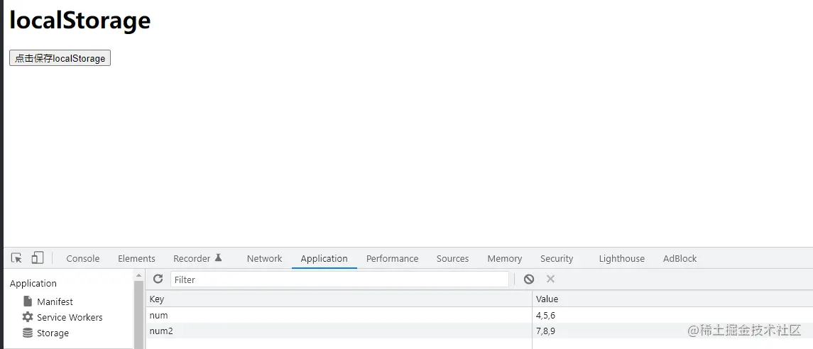The height and width of the screenshot is (349, 813).
Task: Switch to the Network tab
Action: [x=264, y=258]
